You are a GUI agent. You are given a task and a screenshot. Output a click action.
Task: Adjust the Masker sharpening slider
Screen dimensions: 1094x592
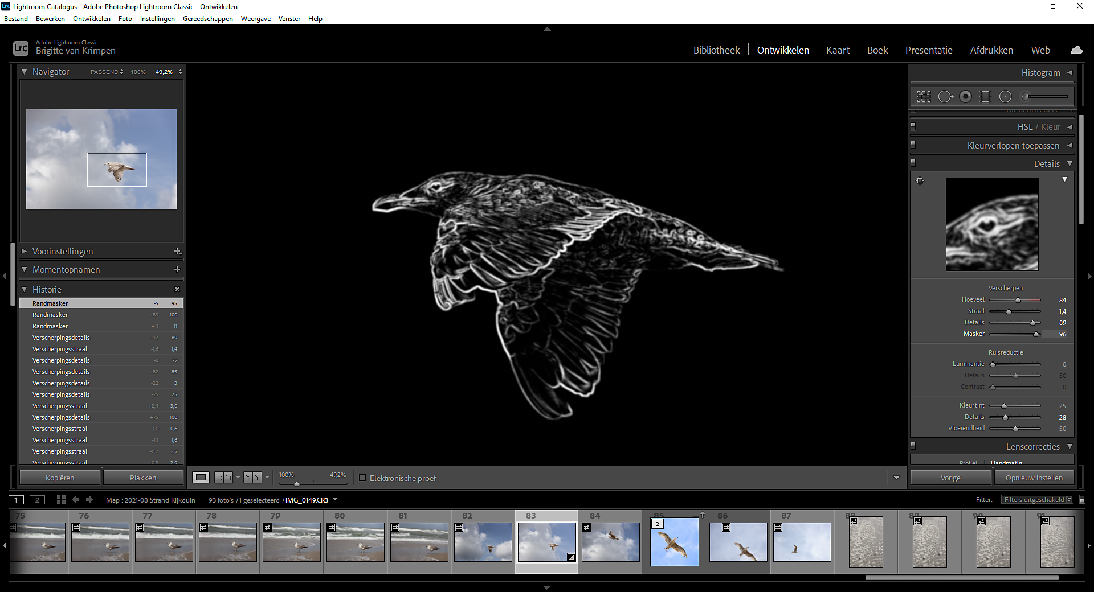(x=1036, y=334)
